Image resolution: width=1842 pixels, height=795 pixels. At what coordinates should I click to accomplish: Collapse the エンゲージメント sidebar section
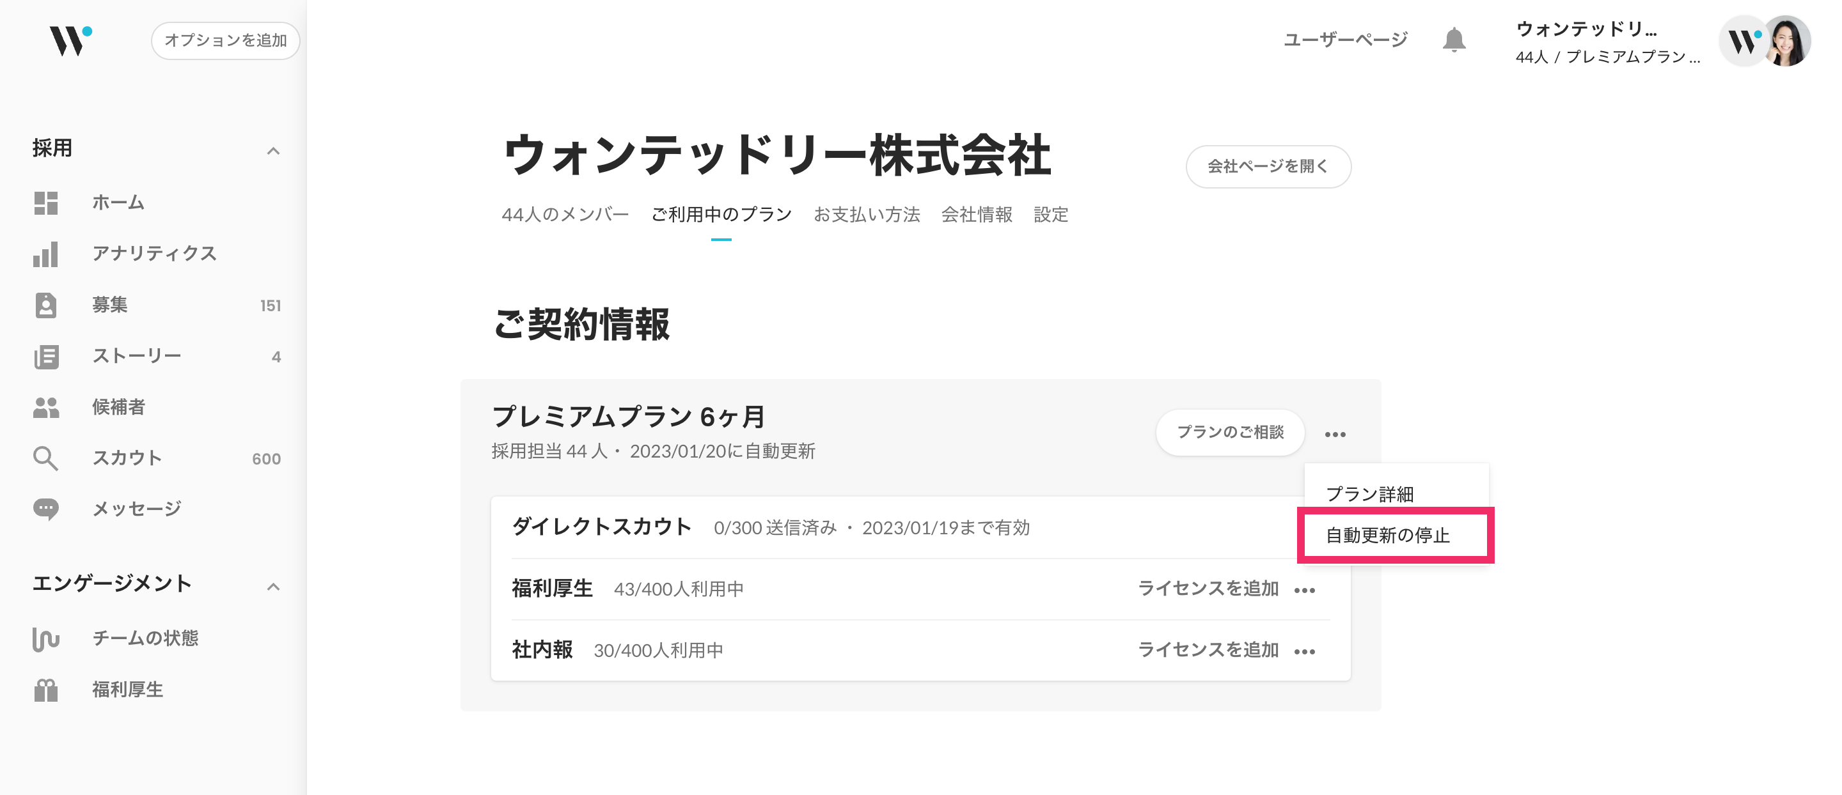click(x=273, y=587)
